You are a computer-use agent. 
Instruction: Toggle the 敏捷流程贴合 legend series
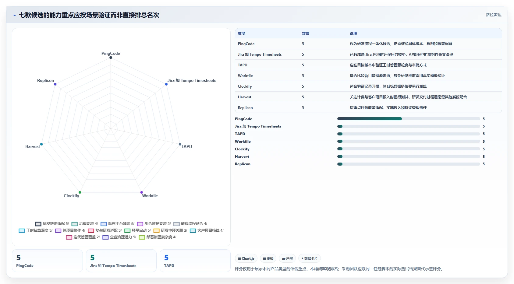coord(190,224)
